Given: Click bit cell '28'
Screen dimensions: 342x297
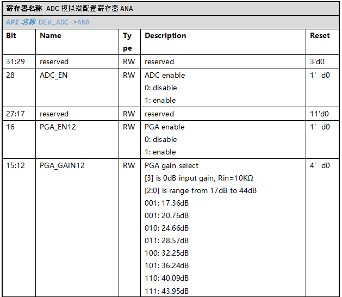Looking at the screenshot, I should click(x=10, y=75).
